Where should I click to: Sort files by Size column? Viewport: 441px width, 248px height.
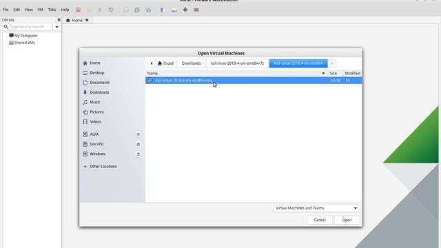335,73
